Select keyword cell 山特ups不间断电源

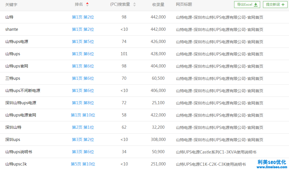coord(23,91)
